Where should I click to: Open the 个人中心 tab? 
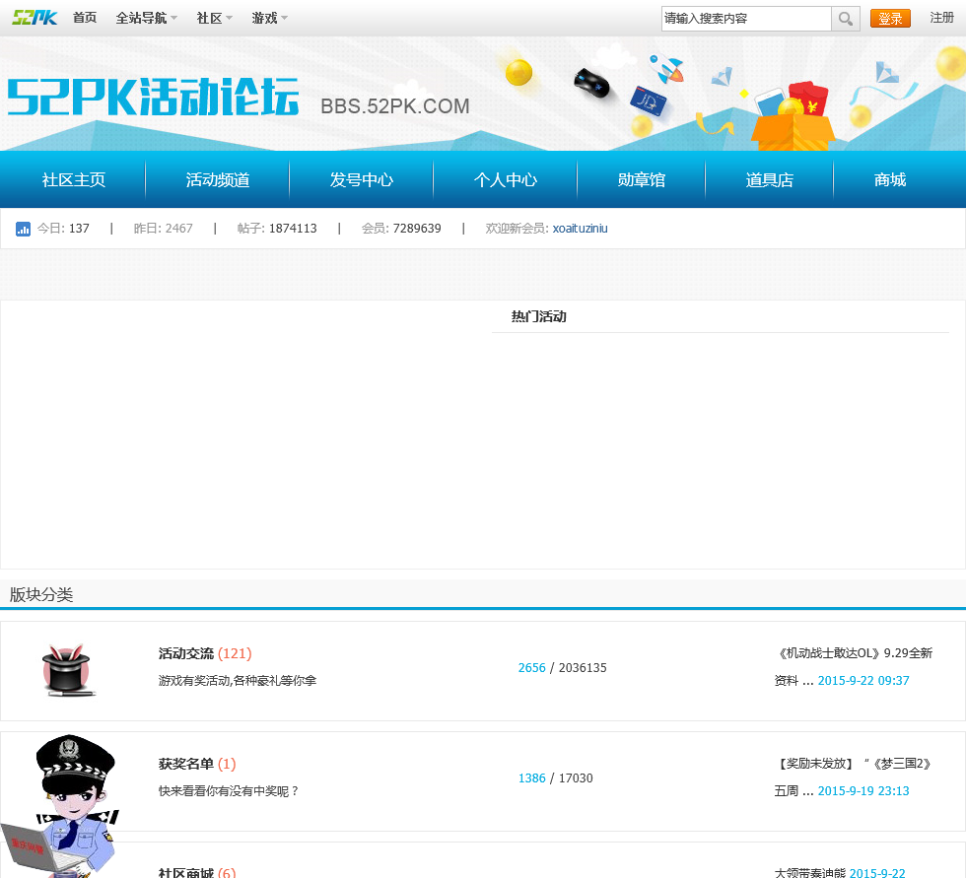(x=505, y=179)
